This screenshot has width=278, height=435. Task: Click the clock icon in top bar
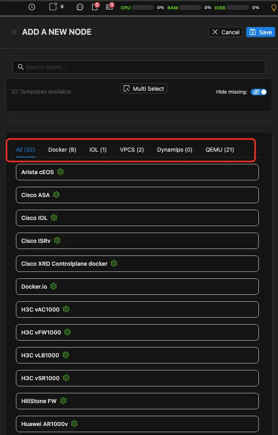click(x=32, y=7)
